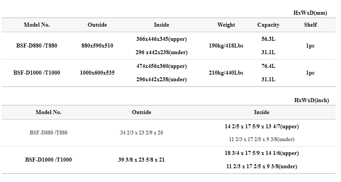Click the 56.3L capacity value
Viewport: 341px width, 182px height.
[x=268, y=39]
